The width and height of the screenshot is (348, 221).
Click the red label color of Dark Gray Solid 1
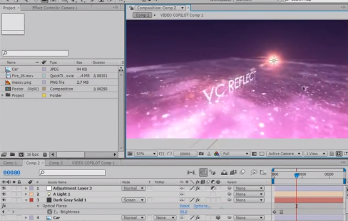31,200
